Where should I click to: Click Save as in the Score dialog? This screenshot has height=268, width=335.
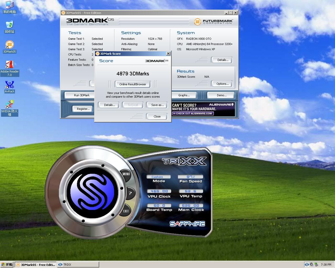click(157, 105)
